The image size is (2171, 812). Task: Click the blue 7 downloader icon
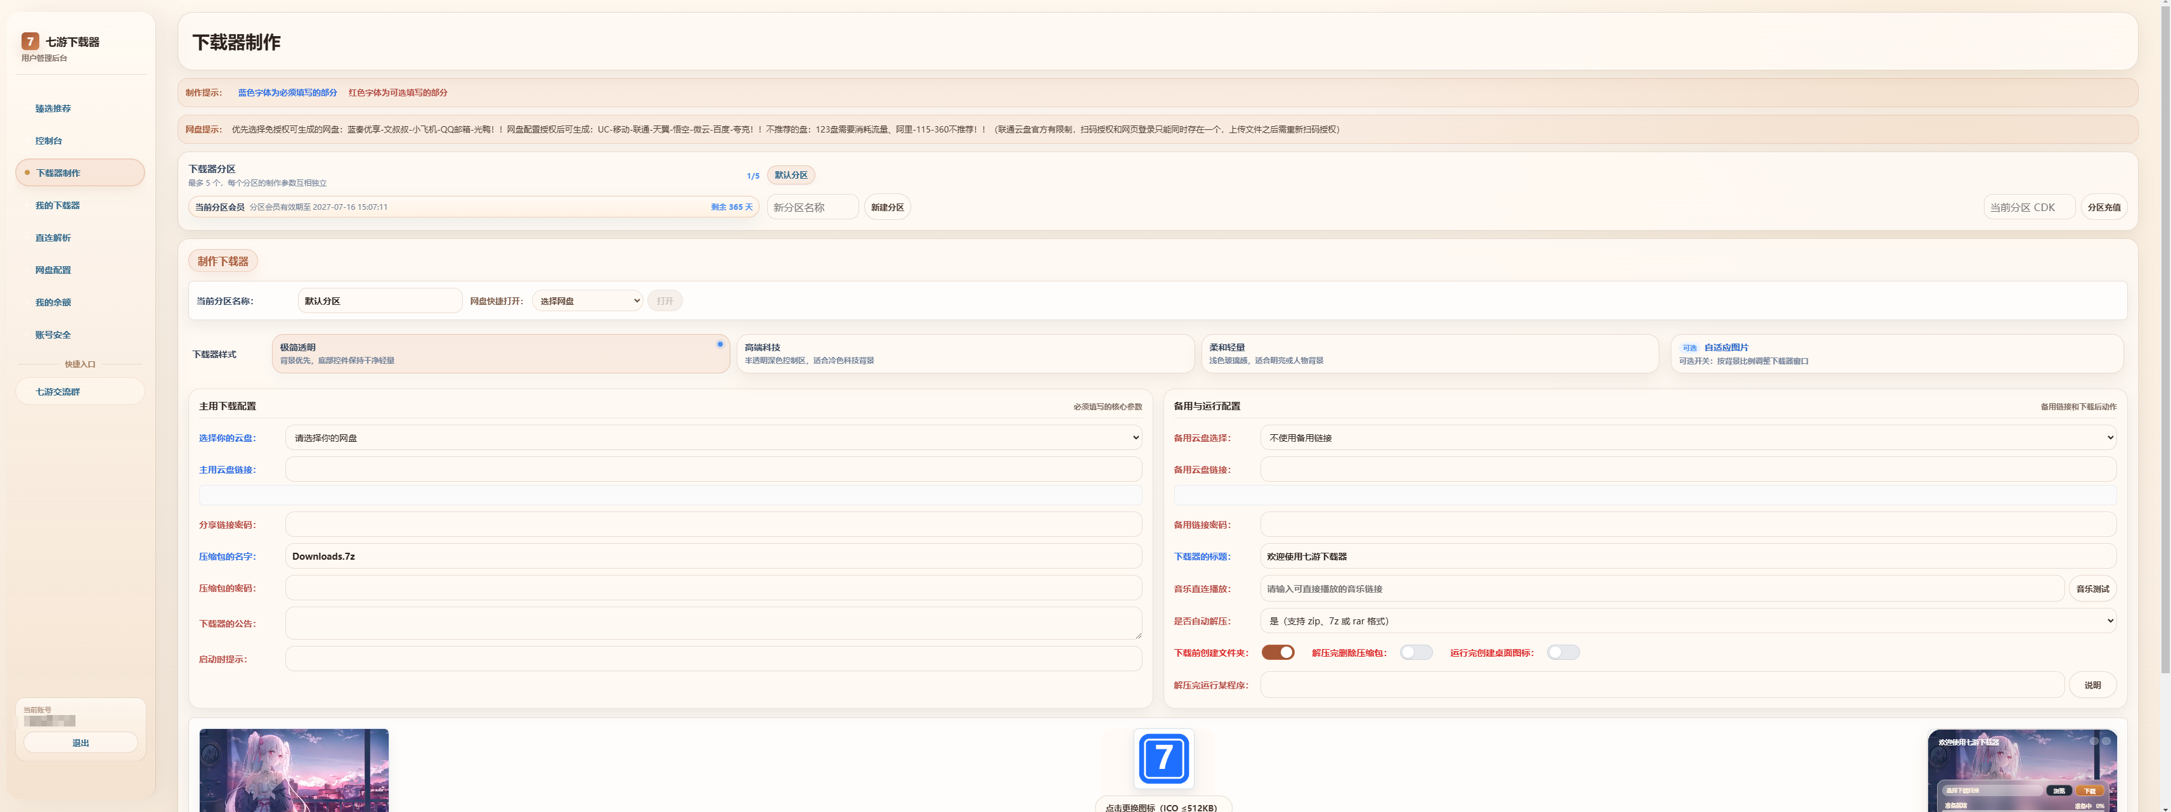click(1163, 757)
